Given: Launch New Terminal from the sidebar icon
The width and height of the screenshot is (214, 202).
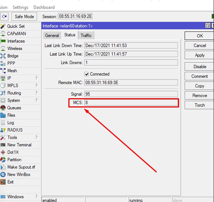Looking at the screenshot, I should 3,145.
